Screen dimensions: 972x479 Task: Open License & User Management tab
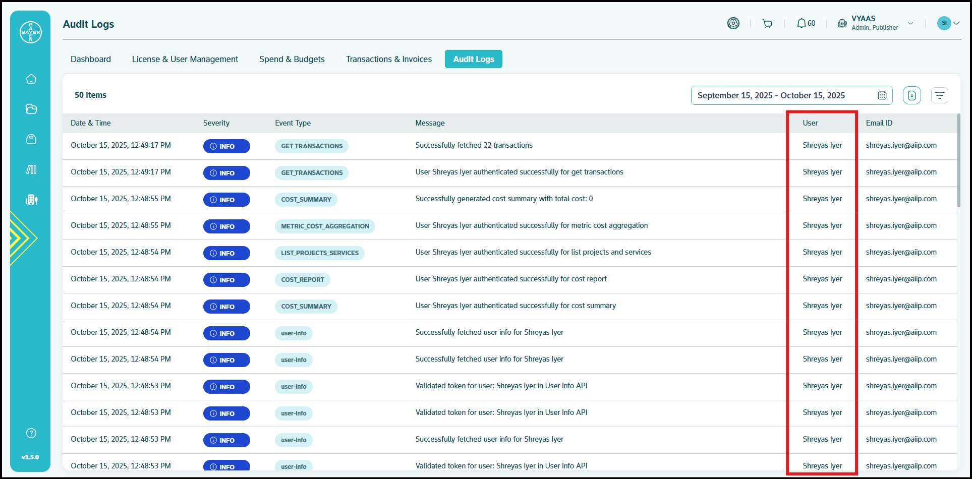tap(185, 59)
